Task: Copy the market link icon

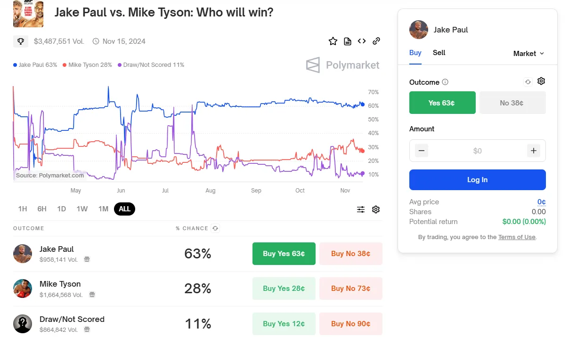Action: coord(376,41)
